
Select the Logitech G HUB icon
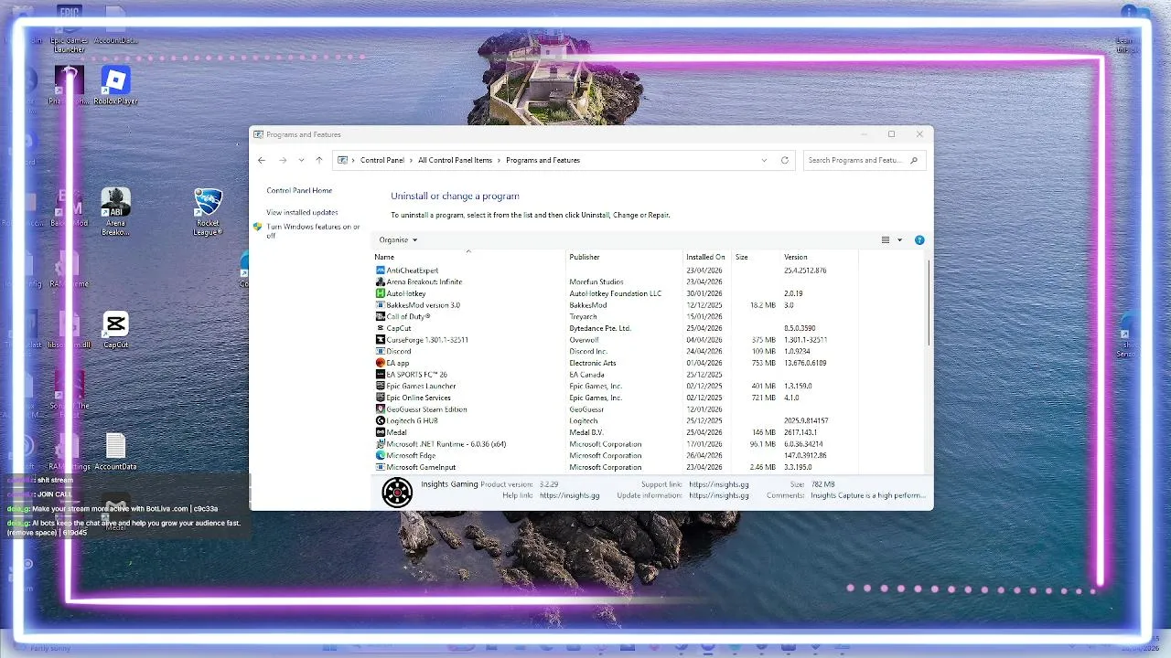point(381,420)
